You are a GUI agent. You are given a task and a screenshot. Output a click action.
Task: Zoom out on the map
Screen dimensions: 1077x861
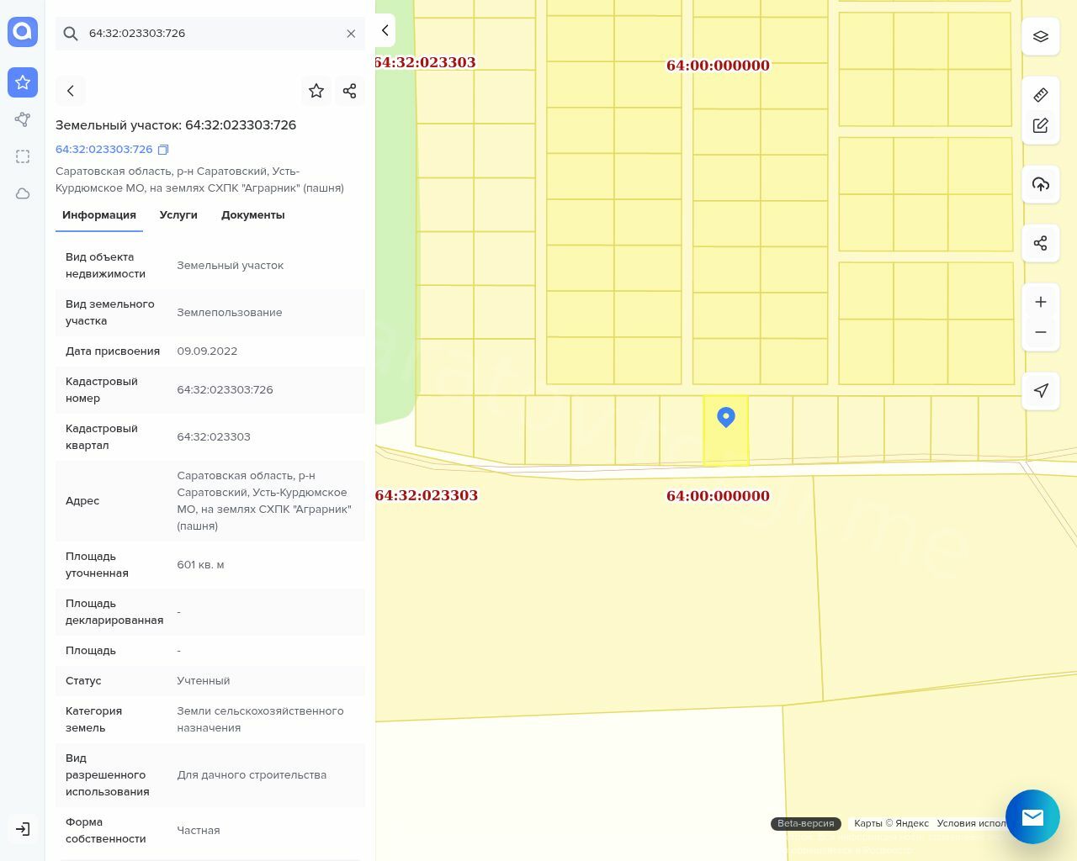[1041, 332]
